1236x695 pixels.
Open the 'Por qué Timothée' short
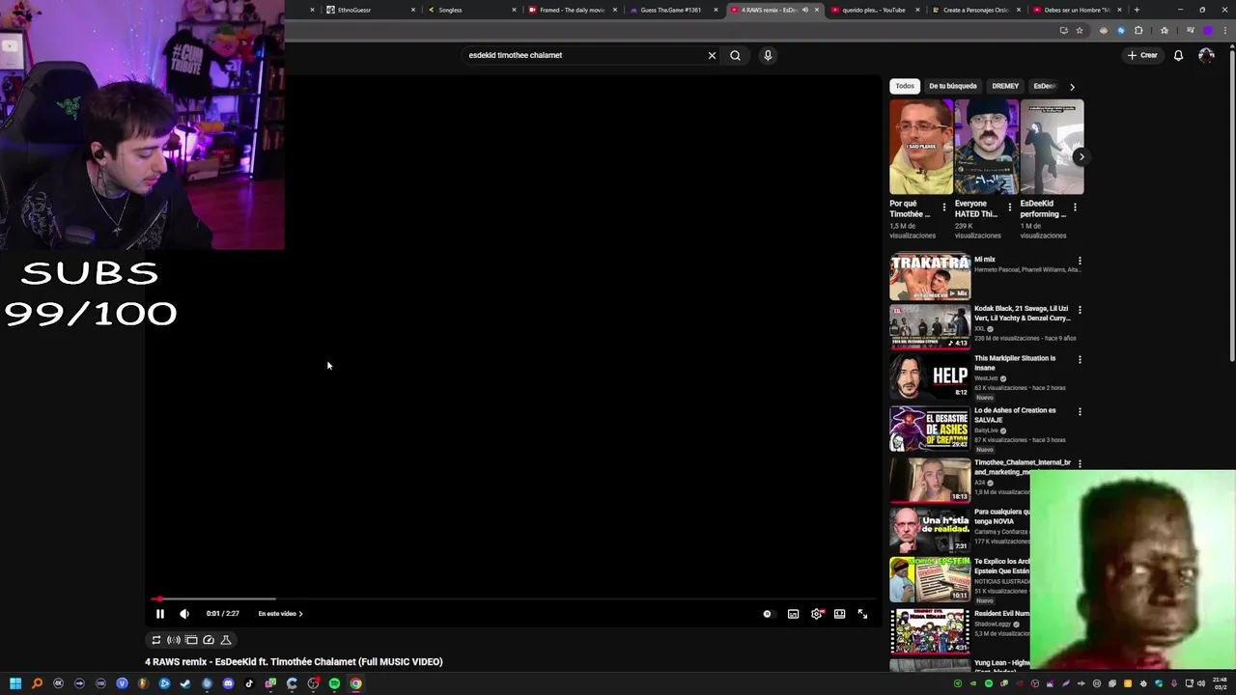pyautogui.click(x=921, y=147)
